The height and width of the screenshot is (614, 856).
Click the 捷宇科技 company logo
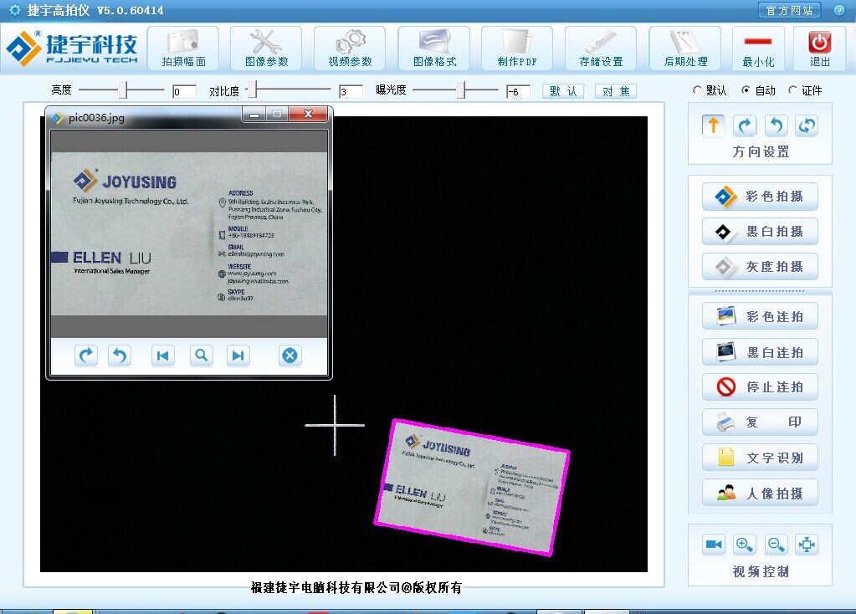click(x=73, y=49)
